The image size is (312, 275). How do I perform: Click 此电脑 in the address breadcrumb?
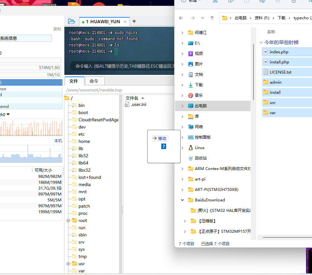(x=241, y=18)
